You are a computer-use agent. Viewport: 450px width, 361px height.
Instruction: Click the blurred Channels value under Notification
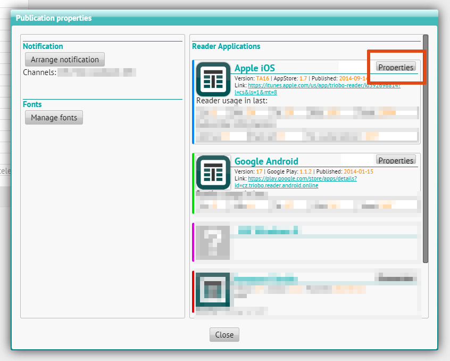pos(96,72)
